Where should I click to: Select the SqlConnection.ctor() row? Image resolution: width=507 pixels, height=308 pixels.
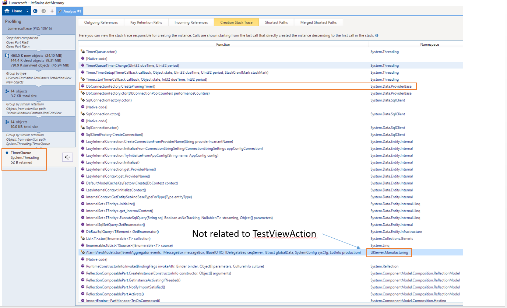coord(271,128)
